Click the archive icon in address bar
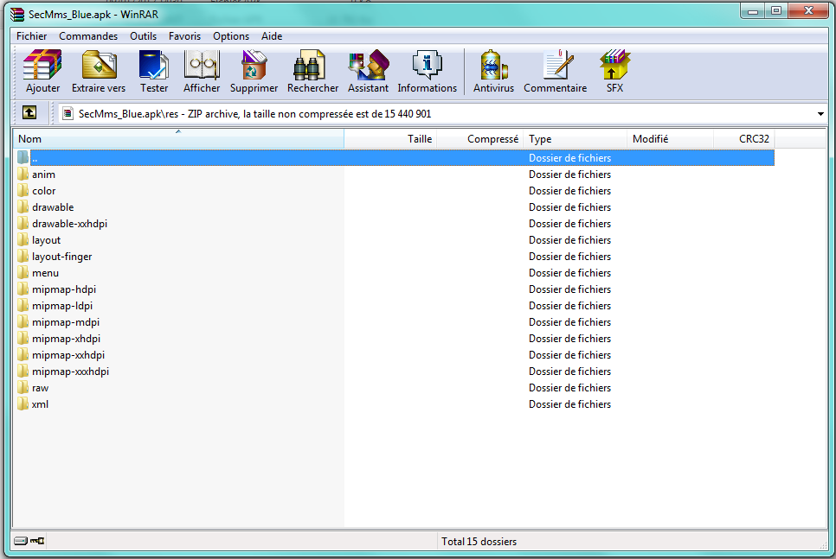Image resolution: width=836 pixels, height=559 pixels. click(x=68, y=113)
